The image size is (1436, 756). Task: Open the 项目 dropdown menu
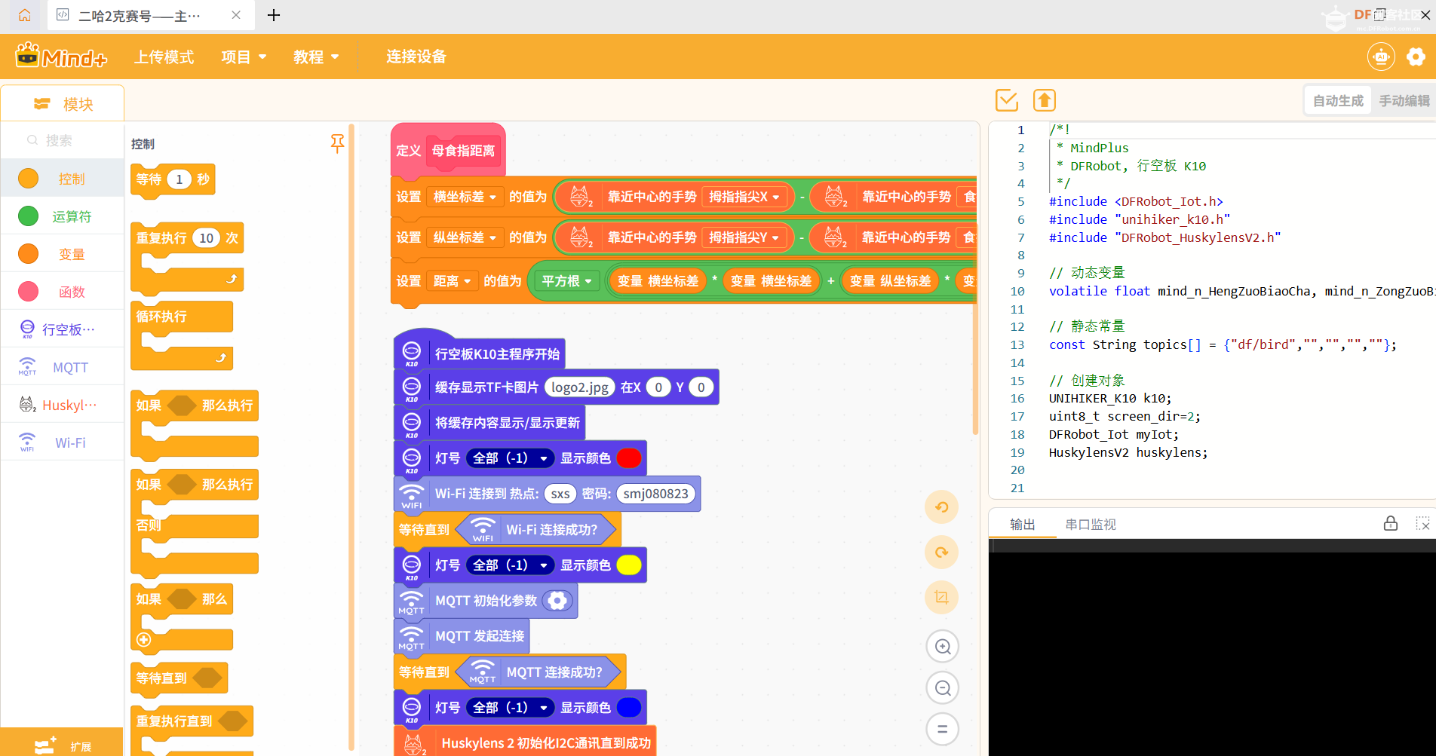[x=244, y=57]
